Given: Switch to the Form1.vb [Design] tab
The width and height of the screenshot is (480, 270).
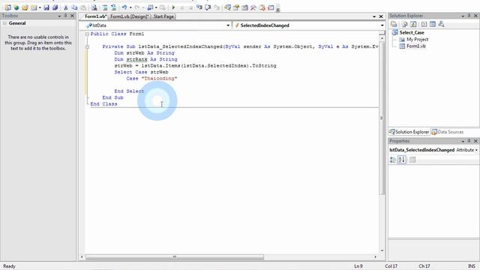Looking at the screenshot, I should [x=130, y=16].
